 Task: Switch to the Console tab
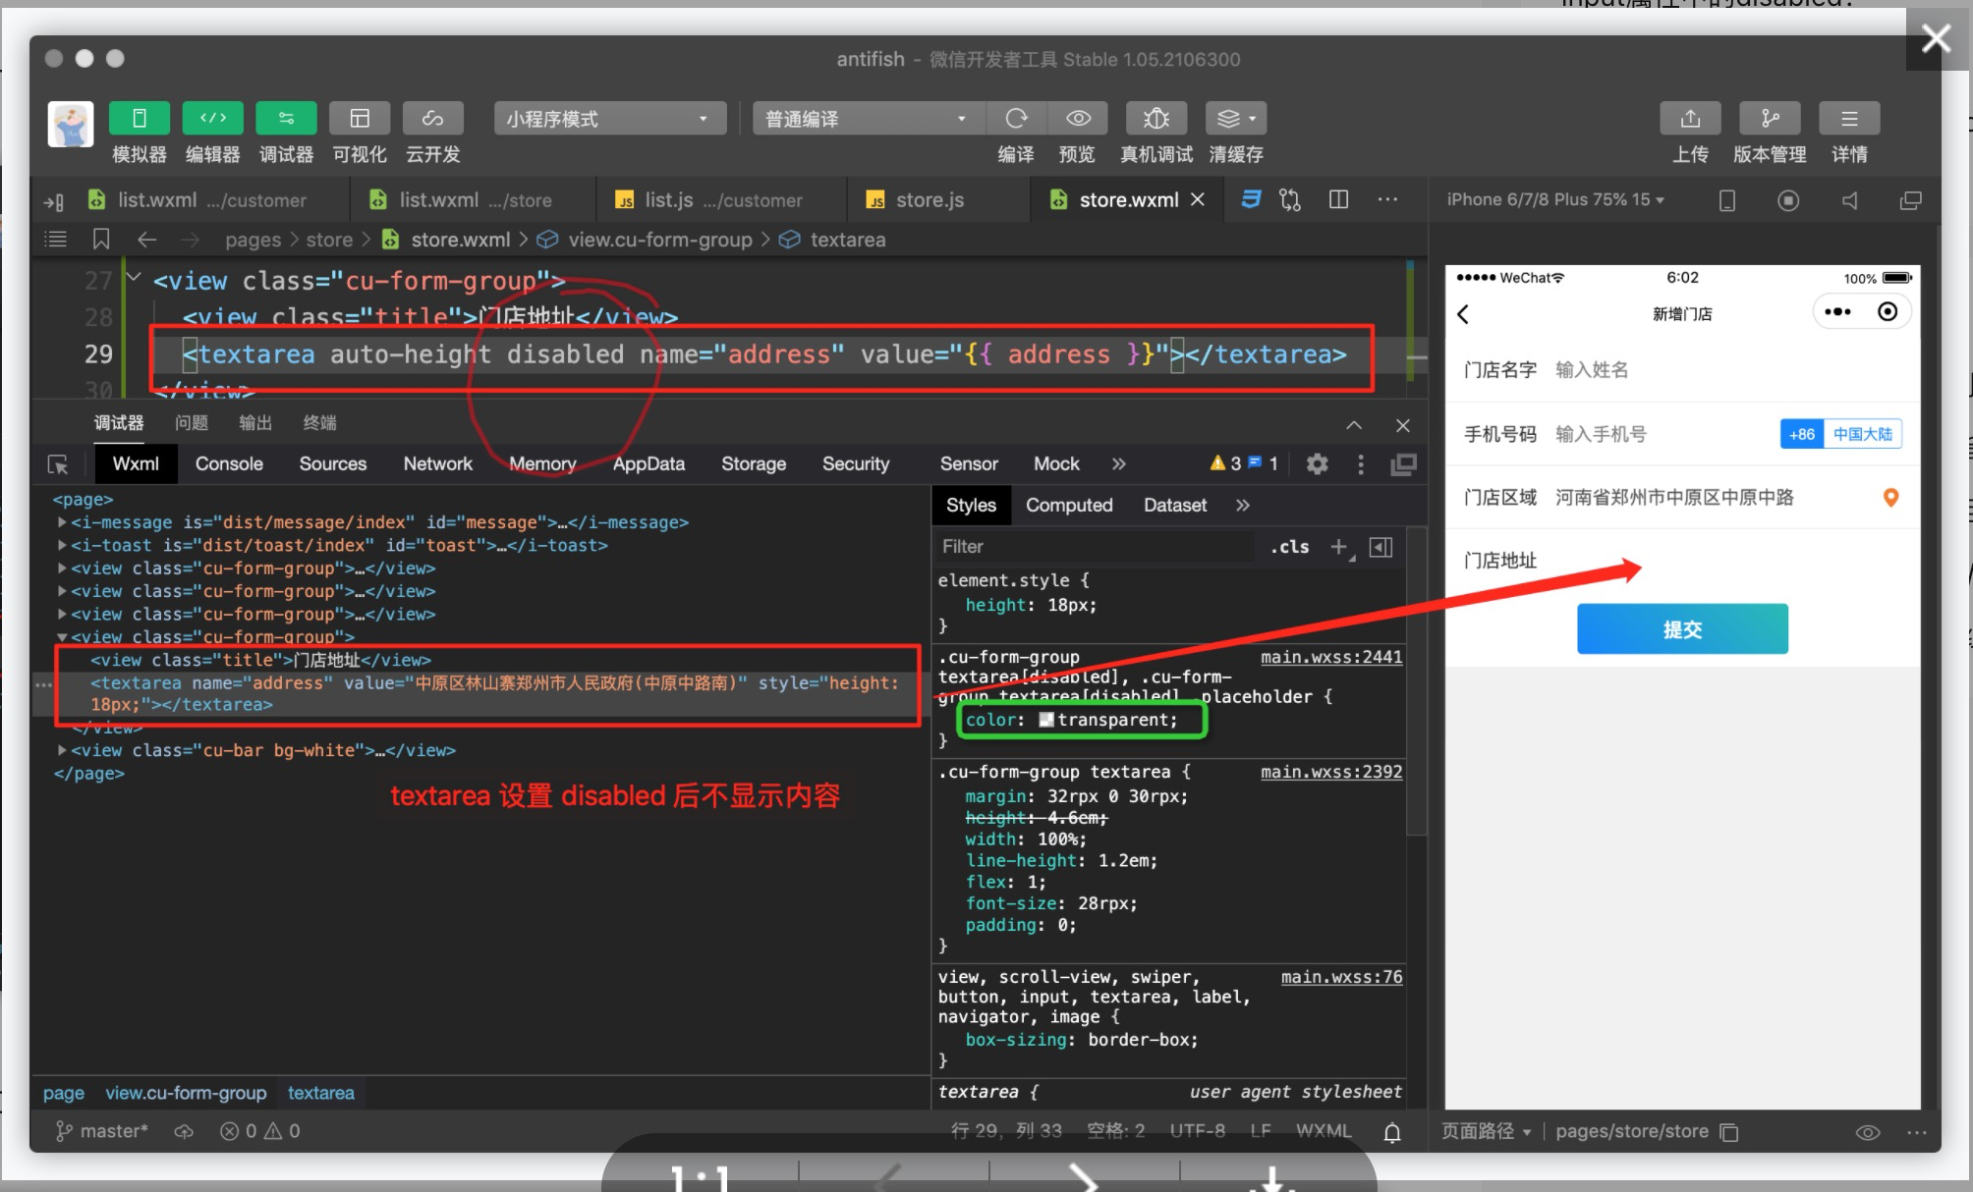[x=229, y=464]
